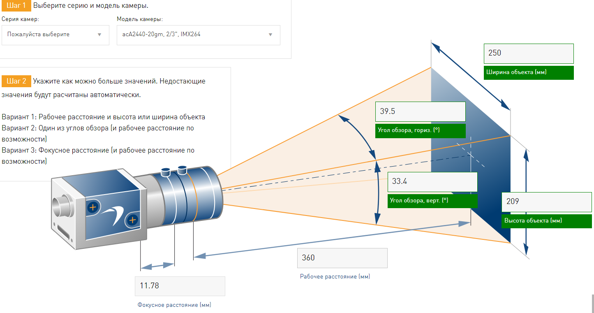Click the page scrollbar thumb at right edge
Screen dimensions: 594x313
pyautogui.click(x=592, y=304)
